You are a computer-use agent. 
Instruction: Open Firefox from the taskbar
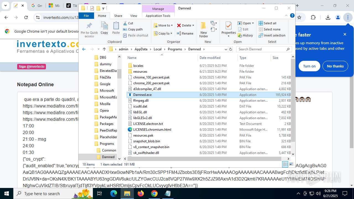tap(141, 193)
